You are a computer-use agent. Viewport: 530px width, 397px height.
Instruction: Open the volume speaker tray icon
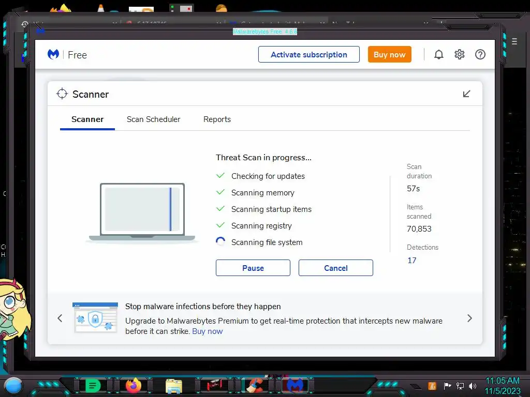pos(473,386)
